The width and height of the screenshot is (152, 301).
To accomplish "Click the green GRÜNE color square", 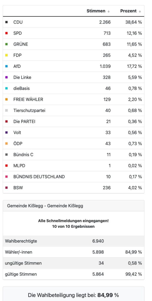I will click(6, 44).
